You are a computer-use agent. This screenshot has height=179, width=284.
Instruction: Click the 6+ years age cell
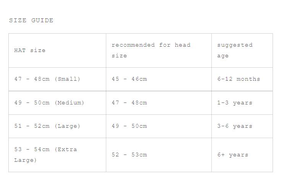(x=242, y=155)
